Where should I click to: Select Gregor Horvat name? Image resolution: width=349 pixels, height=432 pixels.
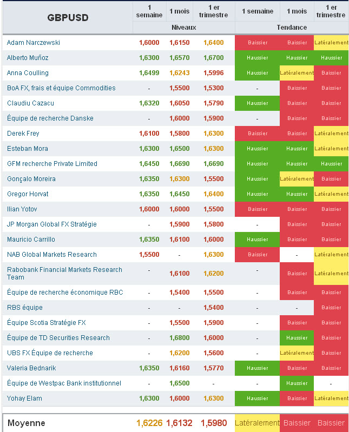(x=28, y=194)
